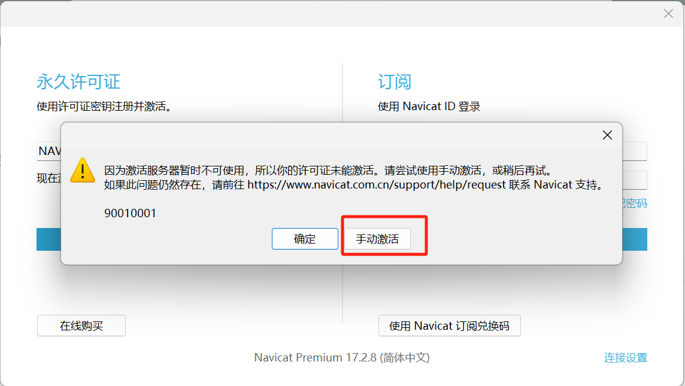Image resolution: width=685 pixels, height=386 pixels.
Task: Confirm the error with 确定
Action: pos(305,239)
